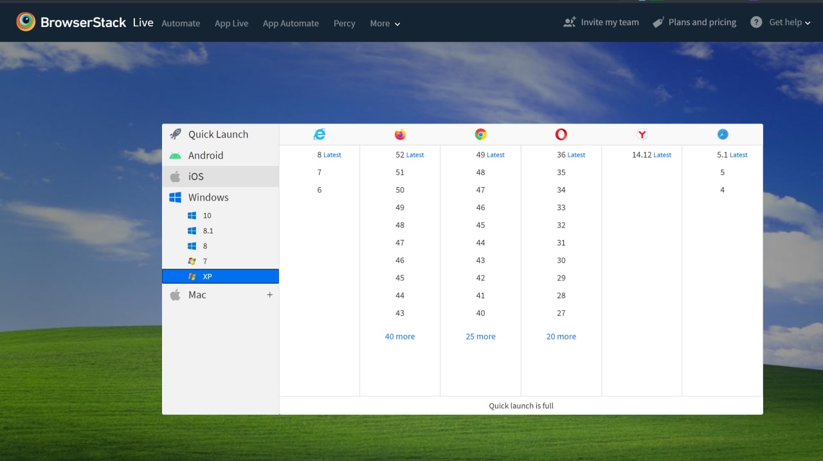Viewport: 823px width, 461px height.
Task: Select Windows XP in OS list
Action: (221, 276)
